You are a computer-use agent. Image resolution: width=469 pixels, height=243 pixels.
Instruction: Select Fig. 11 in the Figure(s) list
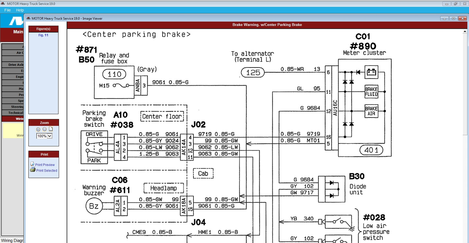pyautogui.click(x=43, y=35)
